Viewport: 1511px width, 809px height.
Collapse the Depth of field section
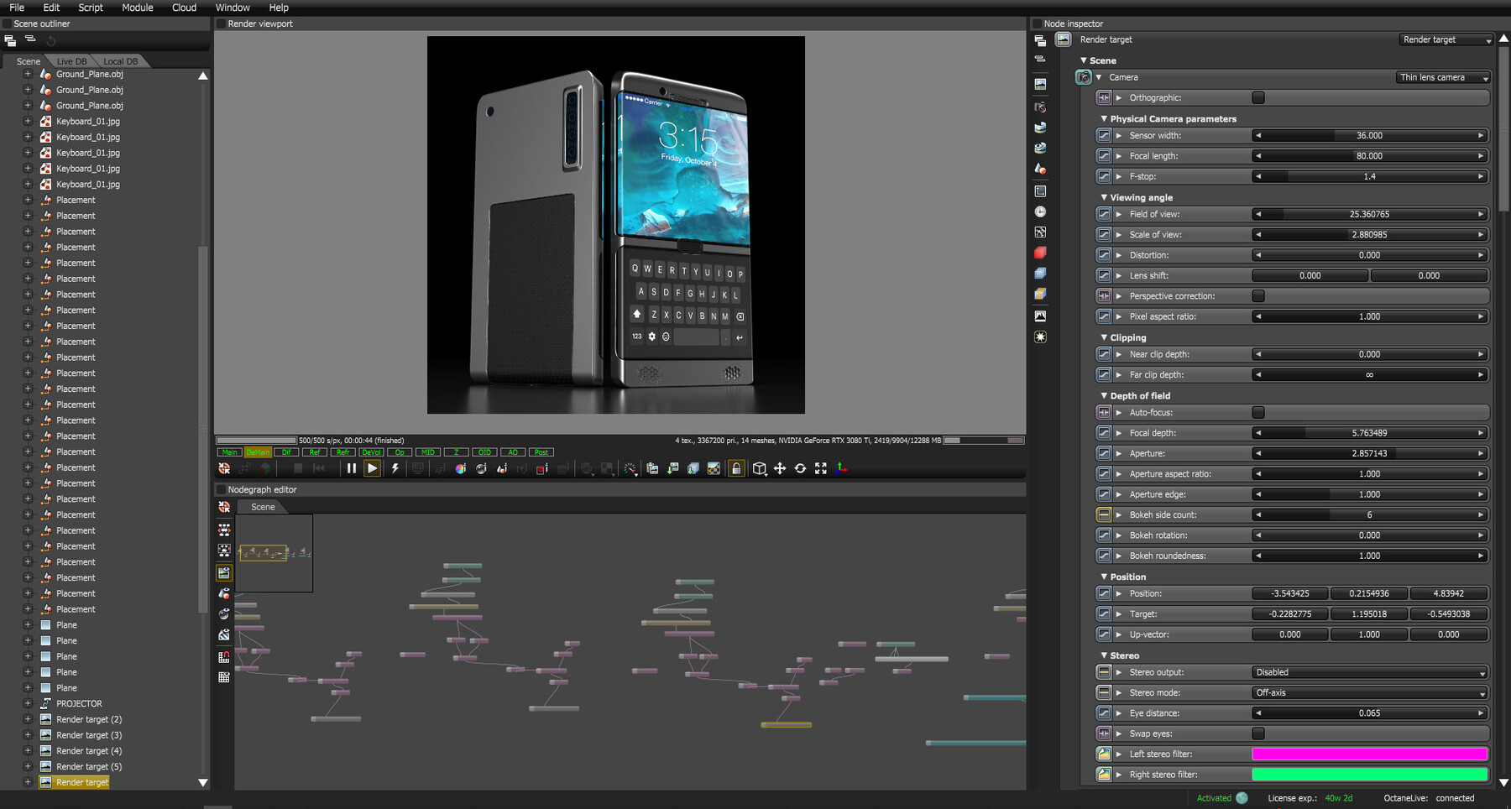1104,395
